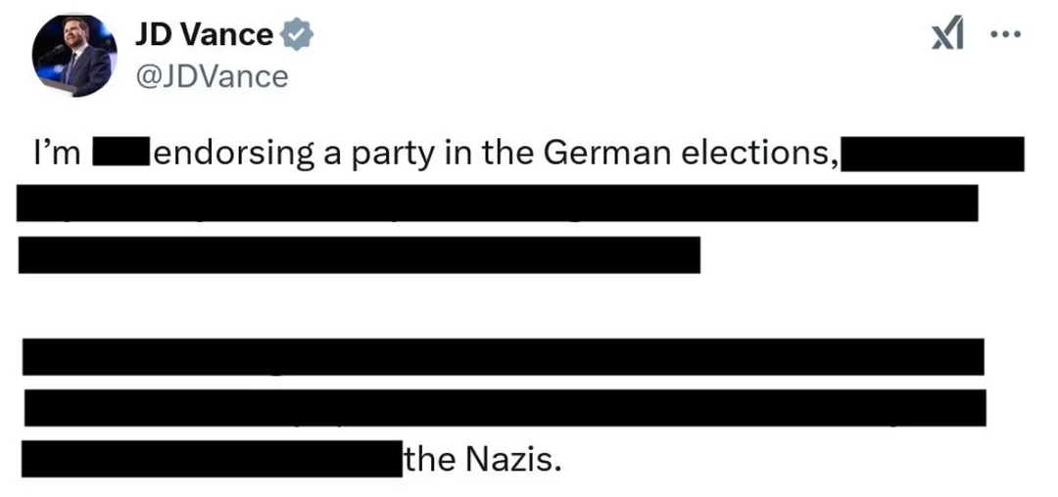1058x497 pixels.
Task: Click the second-line full-width redacted bar
Action: click(x=498, y=203)
